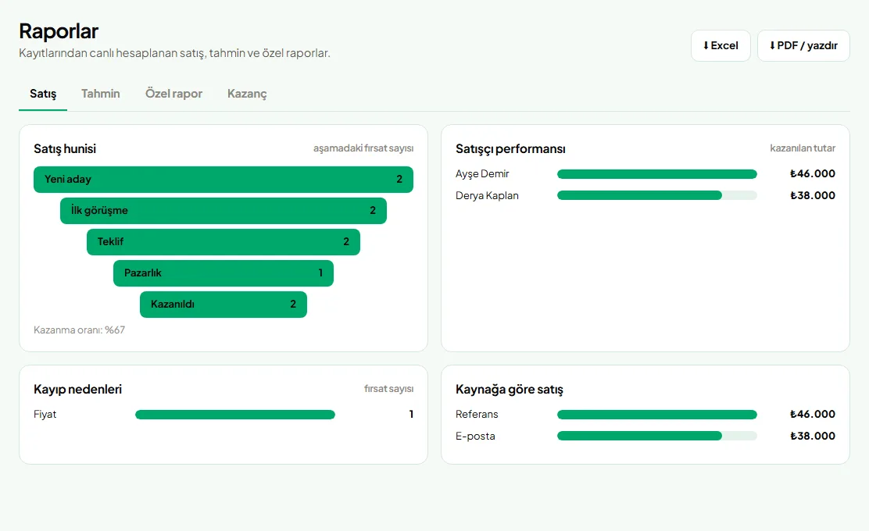Click the E-posta source sales bar
The image size is (869, 531).
[656, 436]
